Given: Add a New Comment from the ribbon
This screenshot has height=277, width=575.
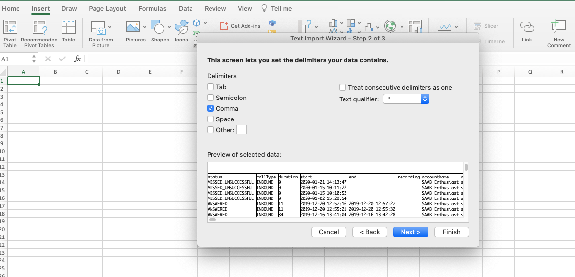Looking at the screenshot, I should 558,27.
